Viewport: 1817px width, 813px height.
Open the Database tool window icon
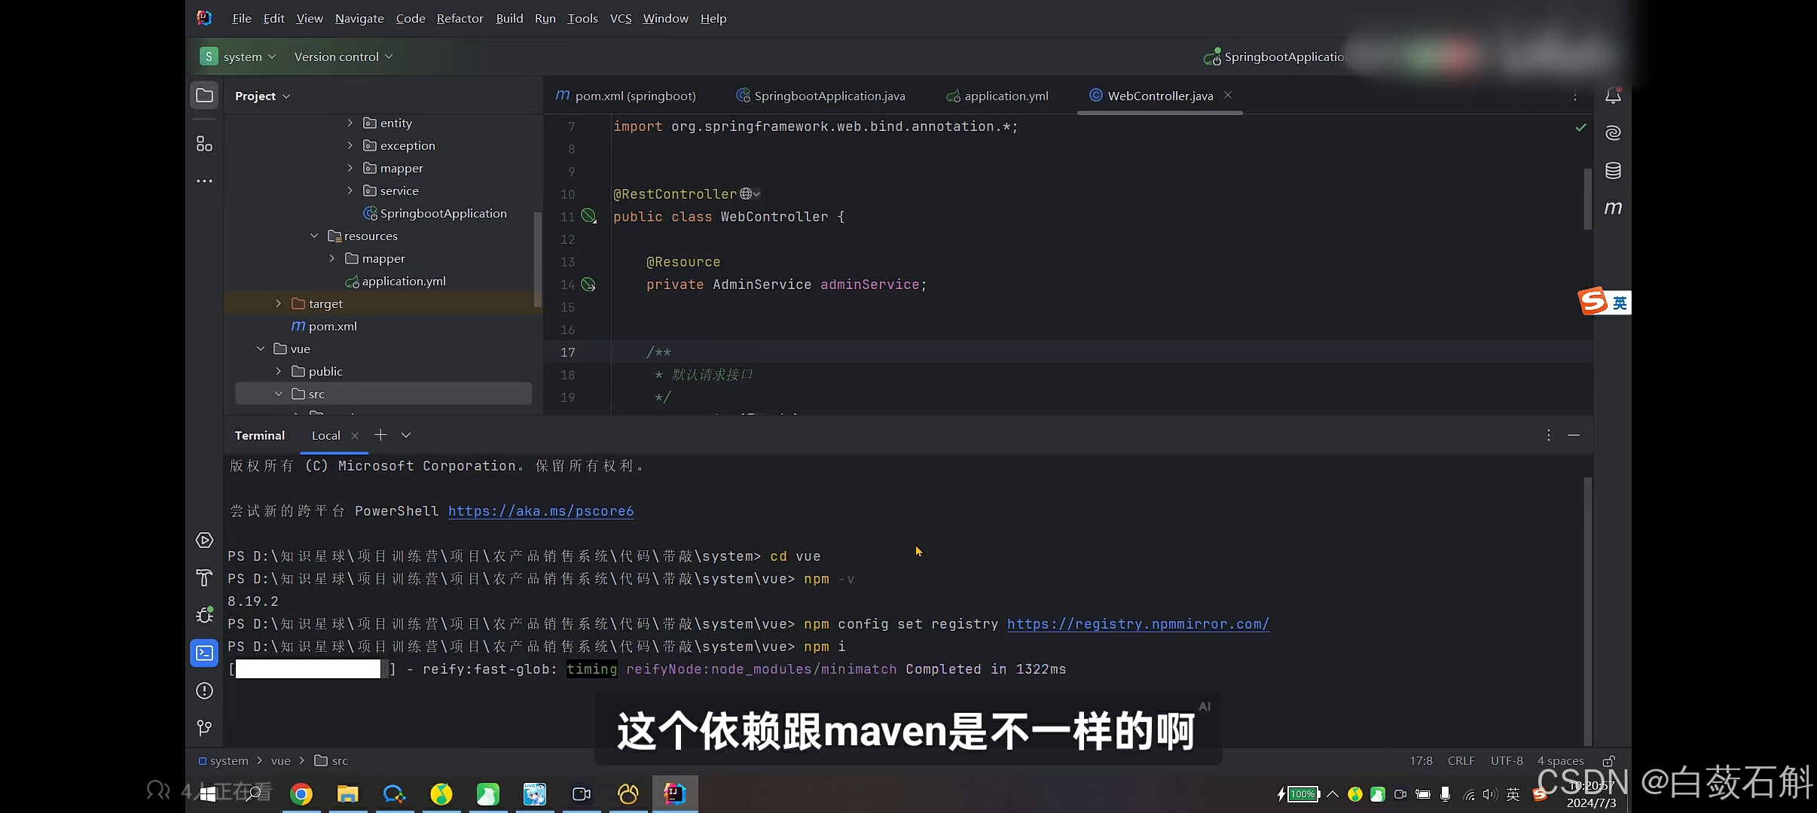click(x=1613, y=171)
